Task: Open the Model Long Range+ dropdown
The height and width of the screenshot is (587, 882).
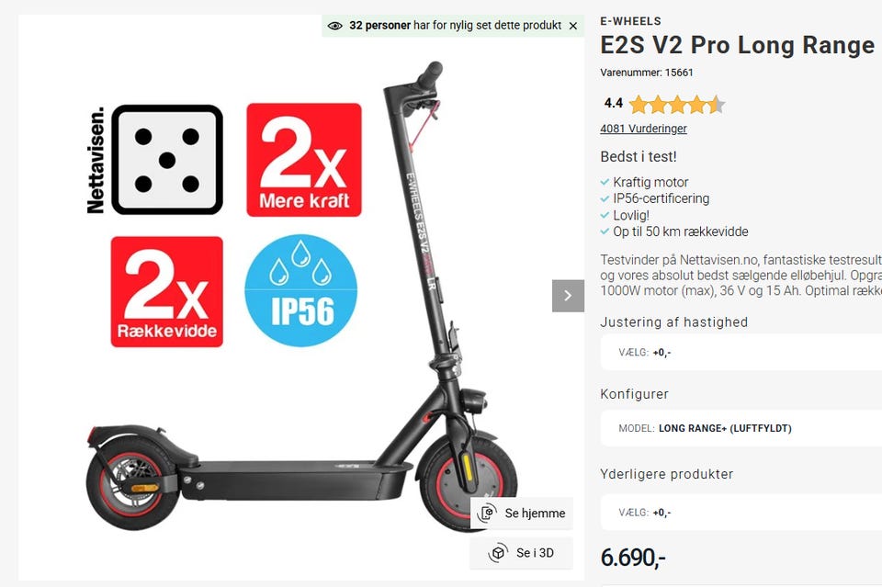Action: click(x=741, y=428)
